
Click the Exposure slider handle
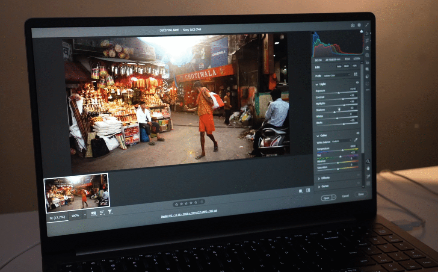[339, 93]
